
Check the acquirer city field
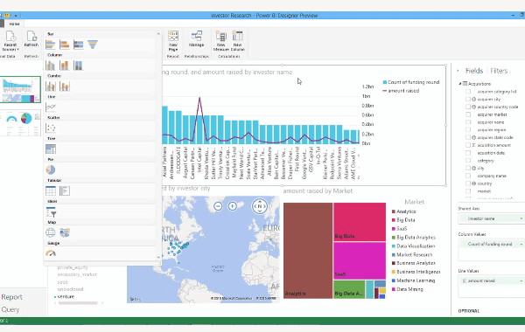pyautogui.click(x=468, y=100)
